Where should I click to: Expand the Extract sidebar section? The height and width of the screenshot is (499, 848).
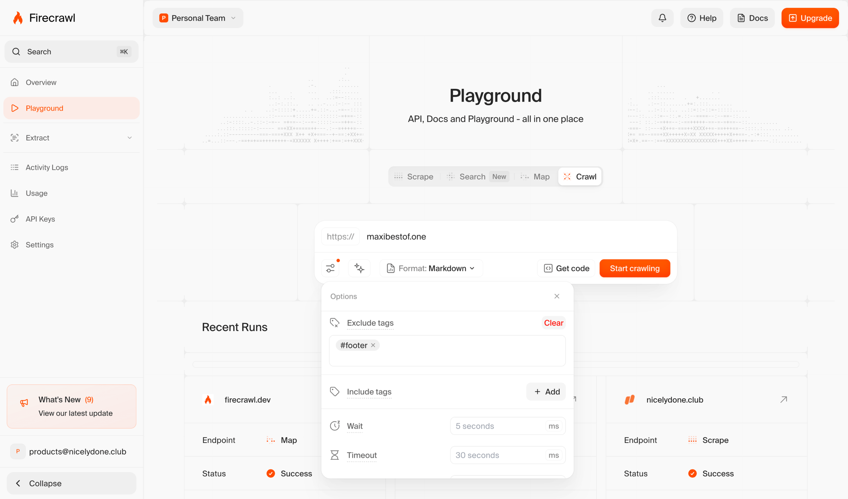tap(72, 138)
